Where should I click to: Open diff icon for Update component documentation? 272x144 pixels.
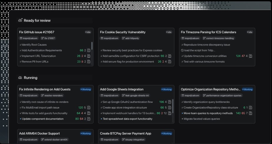coord(89,119)
